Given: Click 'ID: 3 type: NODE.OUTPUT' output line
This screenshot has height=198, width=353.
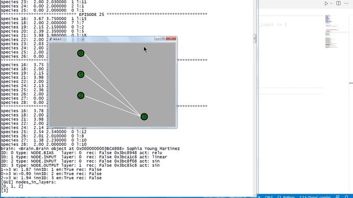Looking at the screenshot, I should 80,165.
